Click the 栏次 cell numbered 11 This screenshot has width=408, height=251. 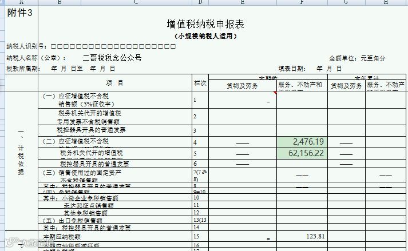[x=200, y=205]
